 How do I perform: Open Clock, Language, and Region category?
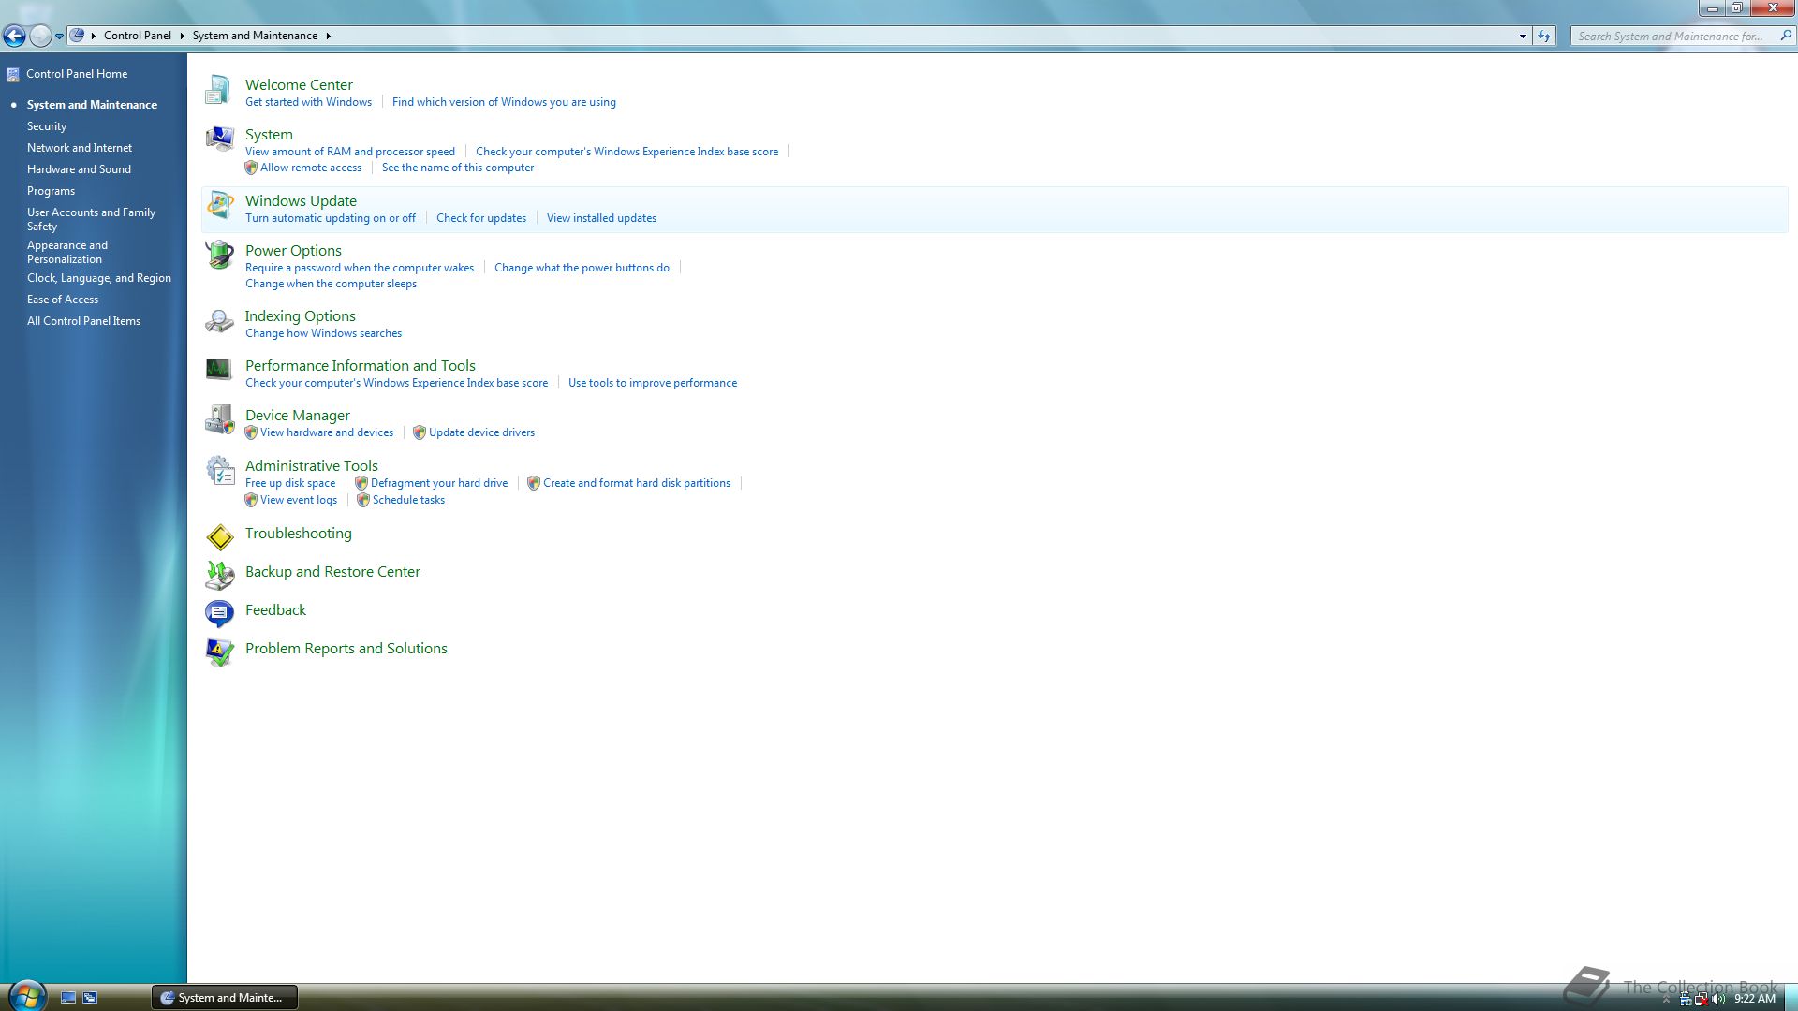[99, 278]
